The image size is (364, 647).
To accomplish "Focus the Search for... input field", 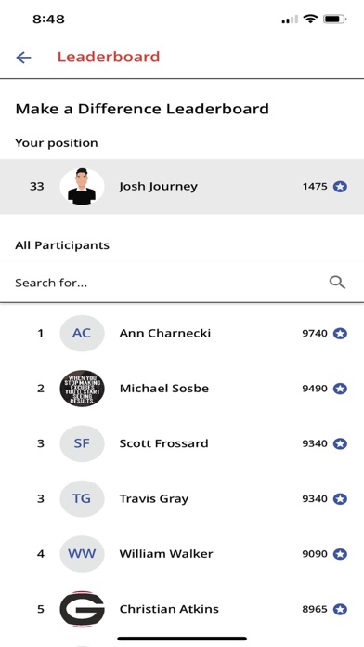I will pyautogui.click(x=182, y=283).
